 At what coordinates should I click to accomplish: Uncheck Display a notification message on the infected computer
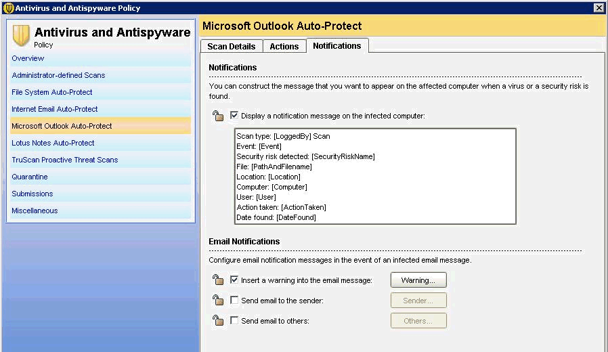[x=234, y=116]
